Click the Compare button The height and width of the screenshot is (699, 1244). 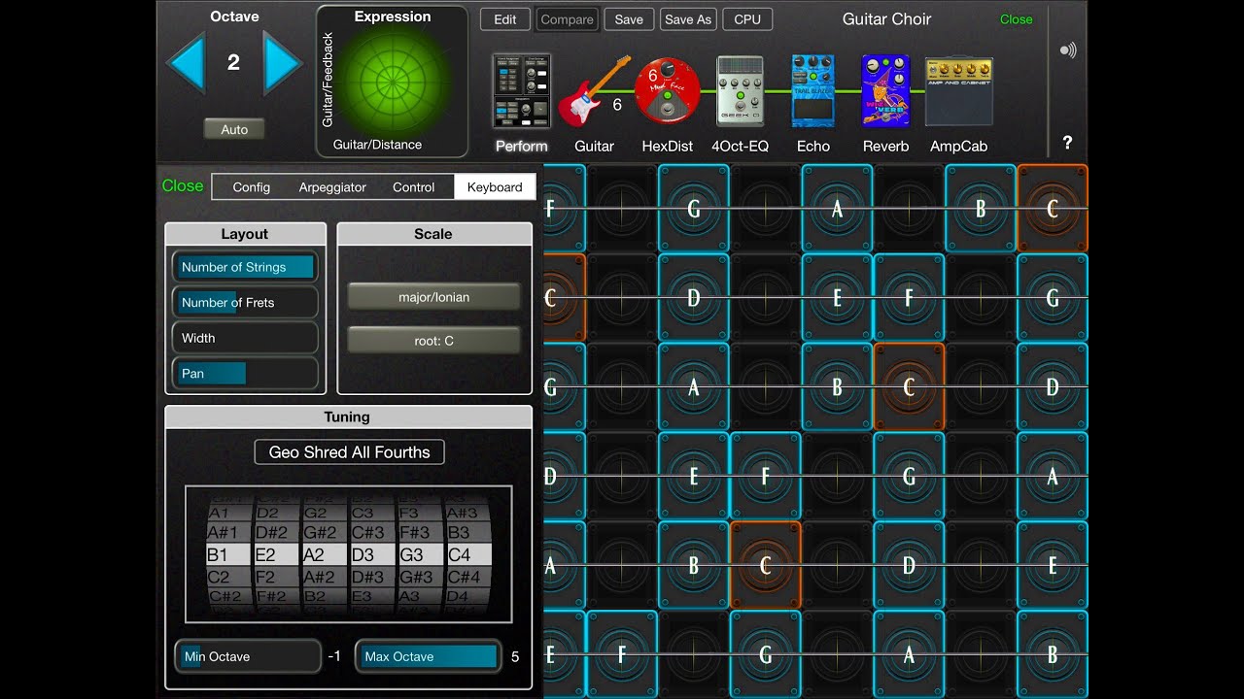pos(567,19)
